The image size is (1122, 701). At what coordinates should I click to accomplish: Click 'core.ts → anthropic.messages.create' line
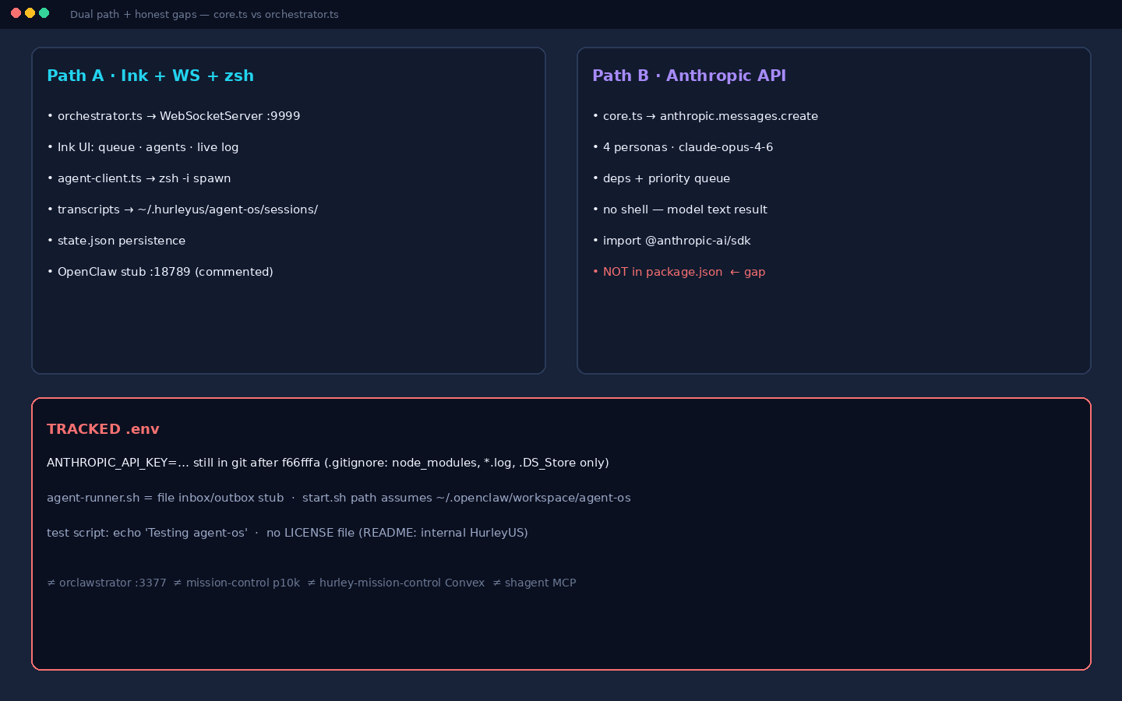point(705,116)
